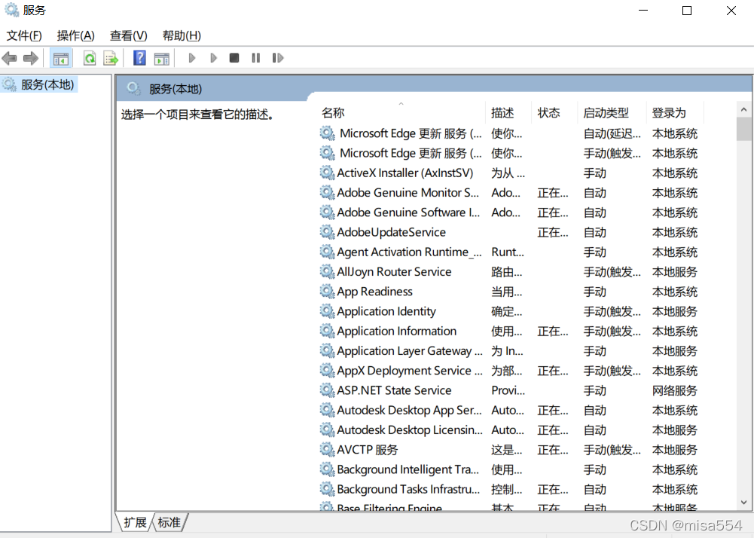Open the 操作(A) menu

click(x=75, y=35)
